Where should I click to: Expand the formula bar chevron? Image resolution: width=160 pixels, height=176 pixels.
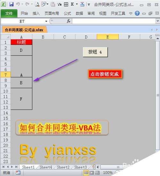[158, 21]
